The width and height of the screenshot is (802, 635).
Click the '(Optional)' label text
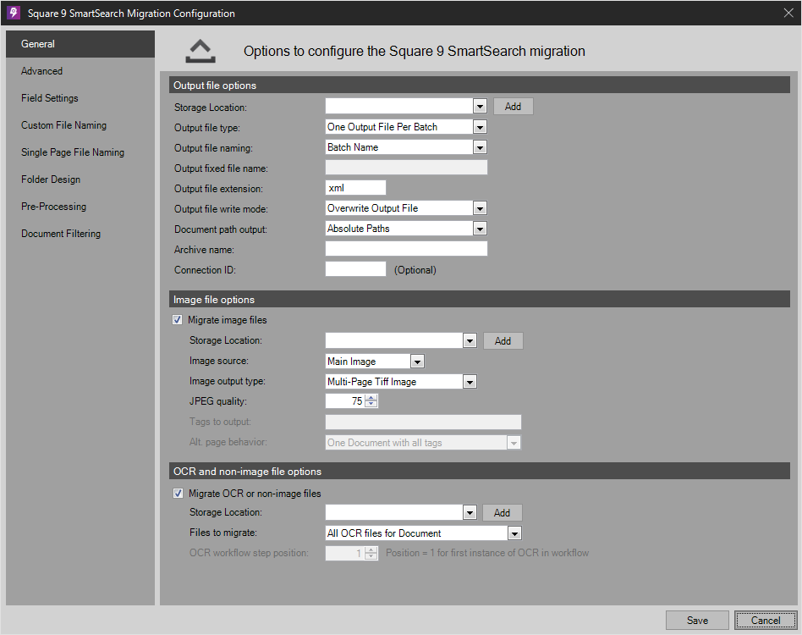tap(415, 270)
